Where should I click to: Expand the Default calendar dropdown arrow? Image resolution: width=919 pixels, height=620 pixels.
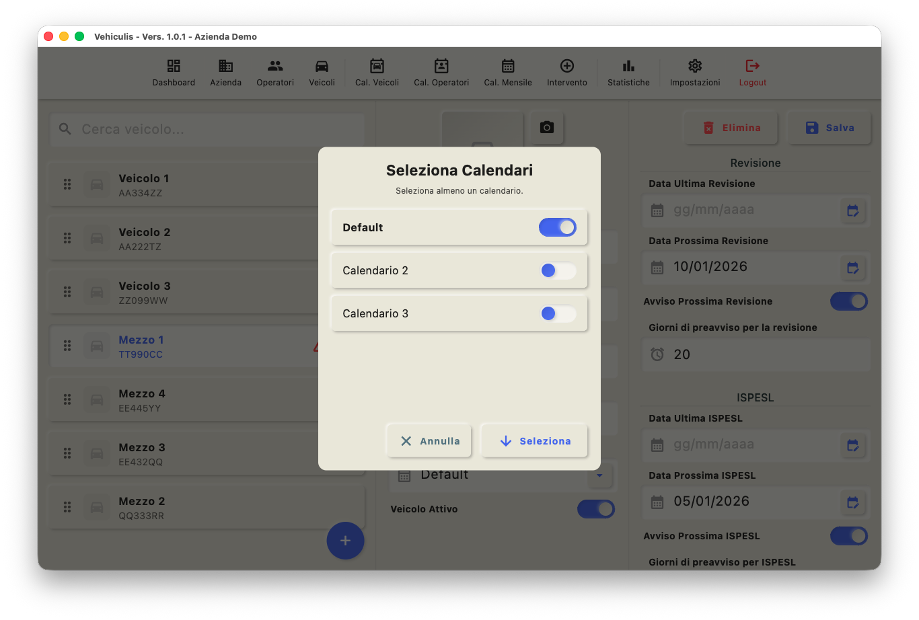[x=599, y=475]
